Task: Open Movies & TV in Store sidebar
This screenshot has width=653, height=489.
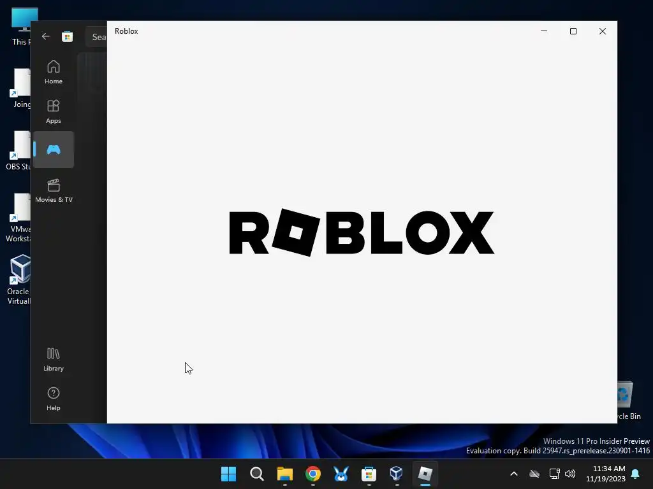Action: pos(54,190)
